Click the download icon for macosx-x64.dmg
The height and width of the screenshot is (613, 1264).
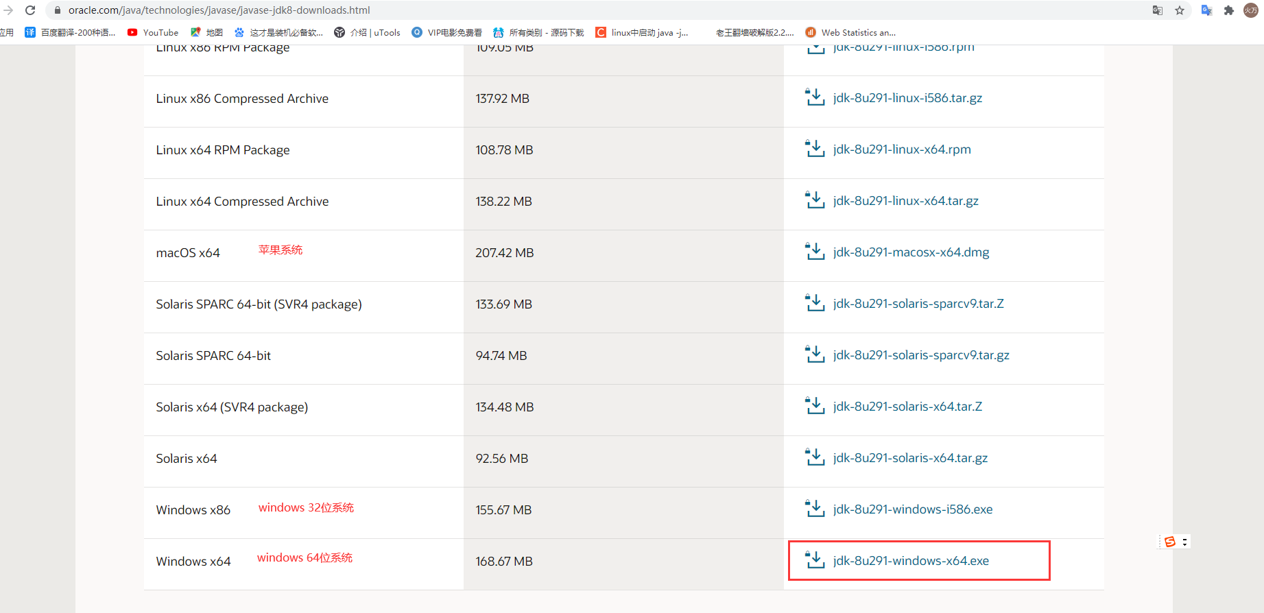coord(815,252)
